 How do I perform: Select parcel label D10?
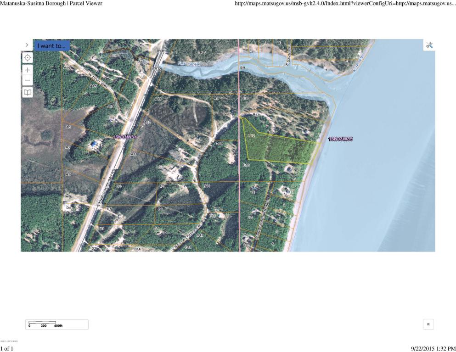coord(207,186)
